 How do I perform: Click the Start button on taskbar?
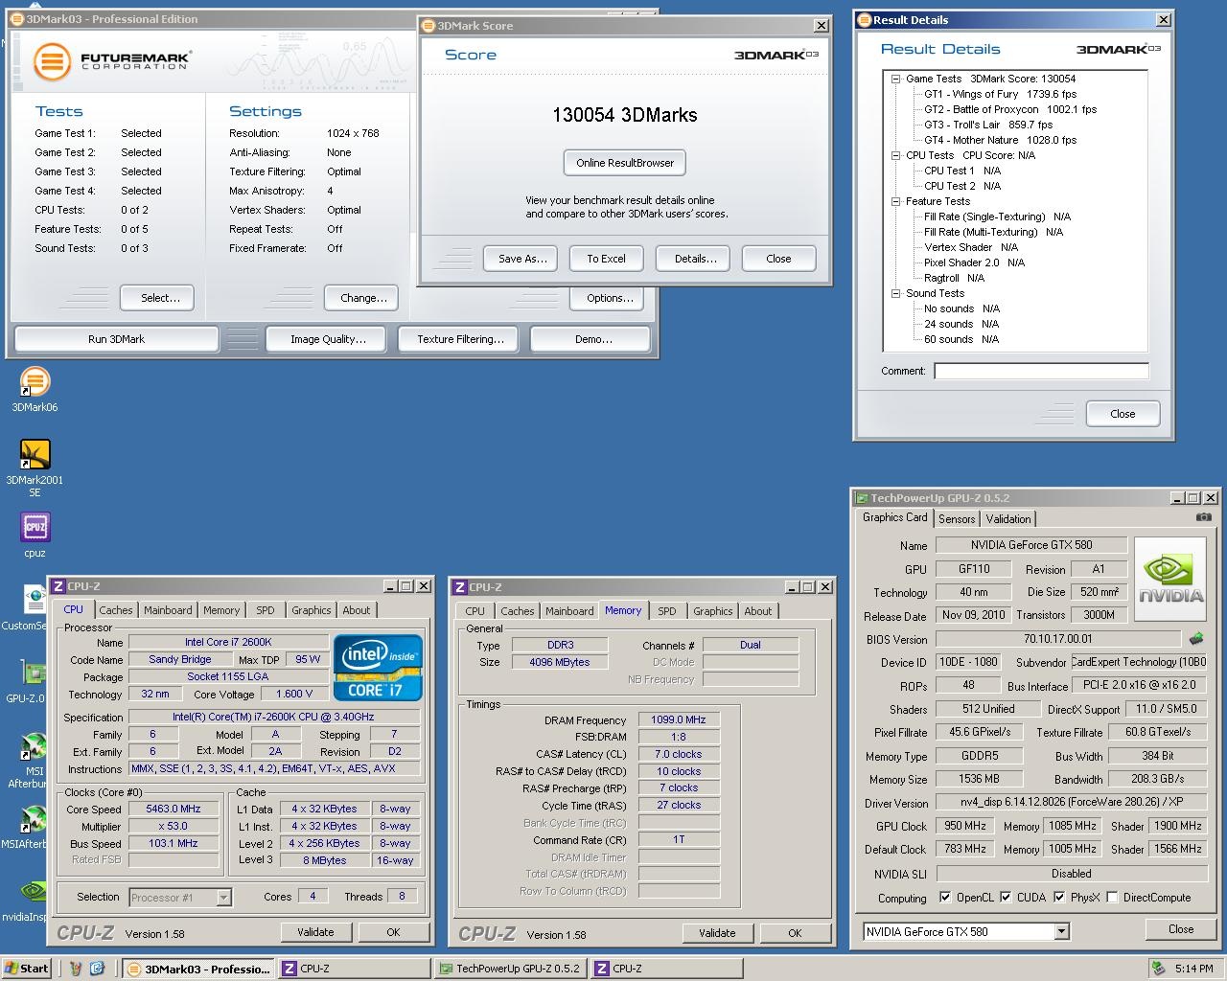[26, 969]
